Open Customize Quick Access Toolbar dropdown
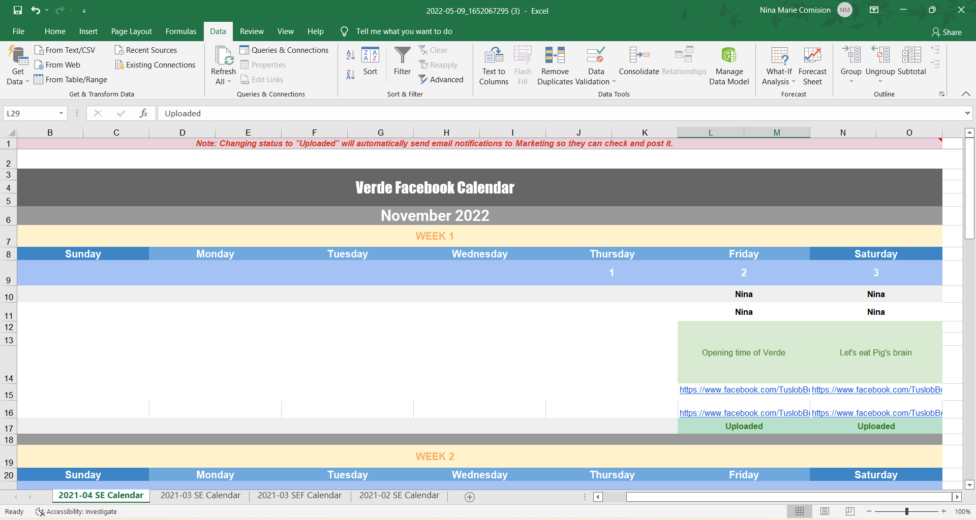The width and height of the screenshot is (976, 520). pyautogui.click(x=84, y=11)
